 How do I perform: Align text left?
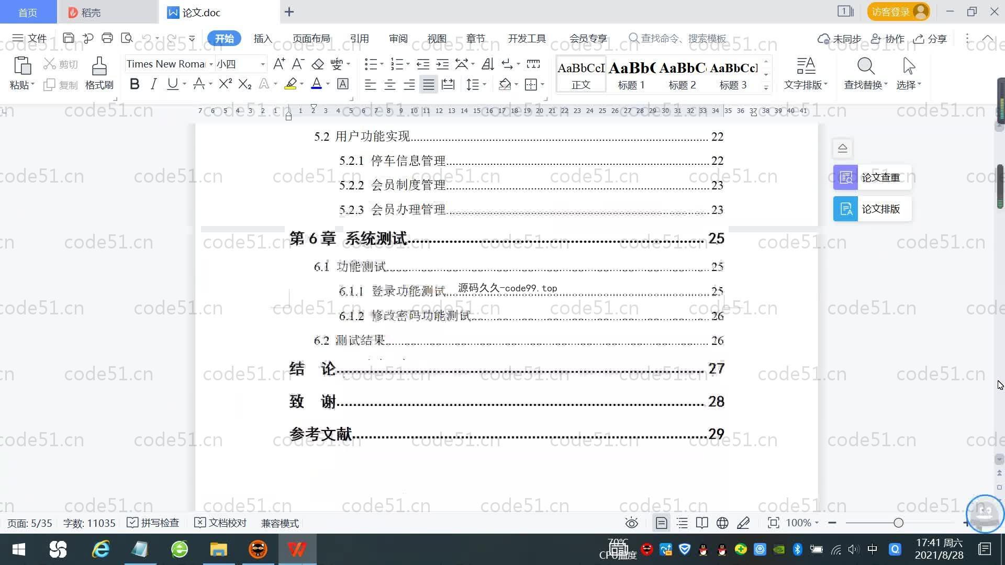click(x=371, y=84)
